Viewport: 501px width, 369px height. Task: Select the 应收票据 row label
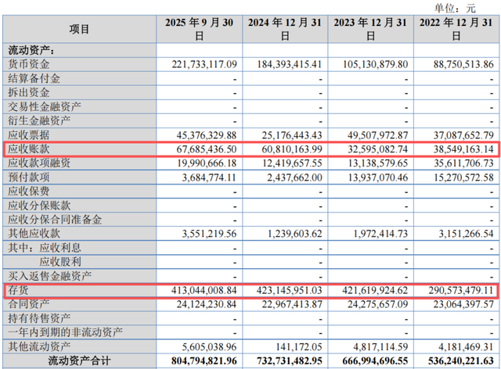click(x=28, y=134)
